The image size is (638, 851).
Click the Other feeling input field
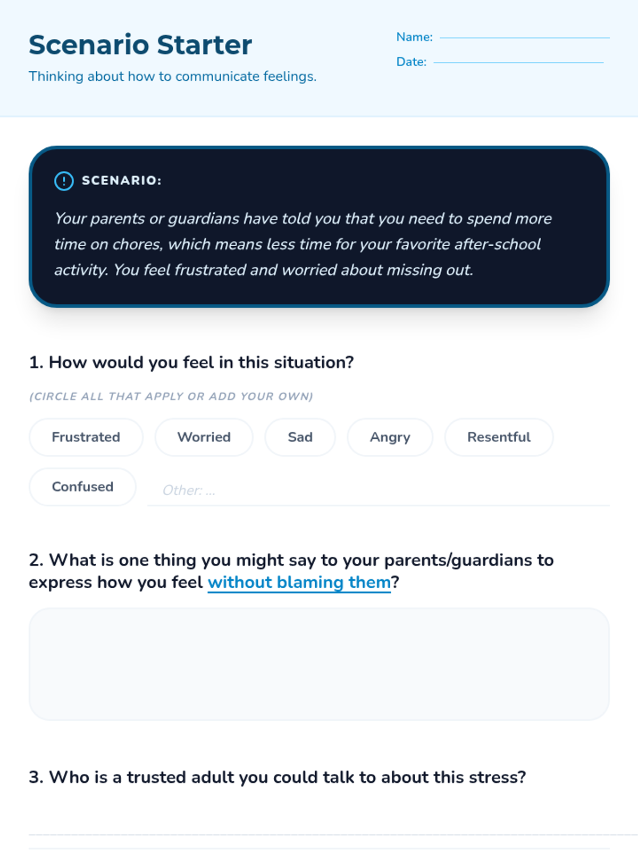tap(379, 490)
